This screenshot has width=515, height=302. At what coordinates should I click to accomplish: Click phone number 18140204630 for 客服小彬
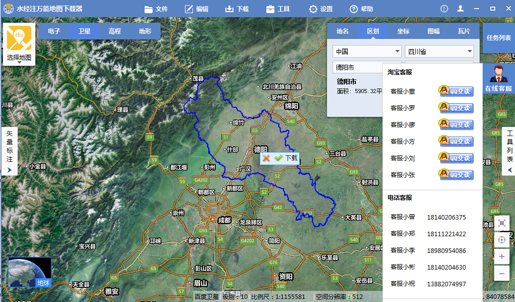[x=446, y=268]
